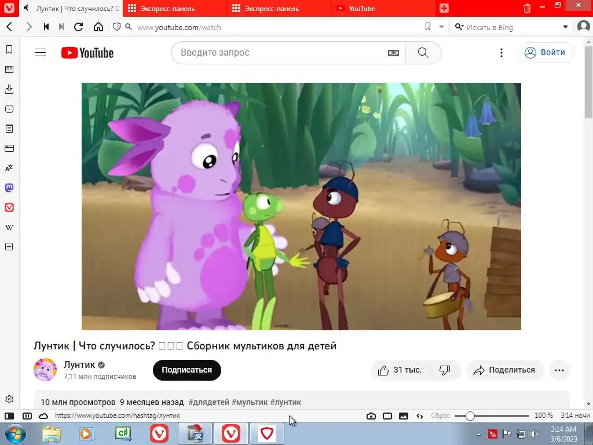Screen dimensions: 593x445
Task: Switch to the YouTube tab
Action: pyautogui.click(x=383, y=8)
